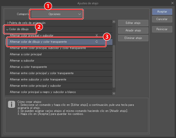The height and width of the screenshot is (138, 176).
Task: Select Alternar a color transparente command
Action: pyautogui.click(x=28, y=67)
